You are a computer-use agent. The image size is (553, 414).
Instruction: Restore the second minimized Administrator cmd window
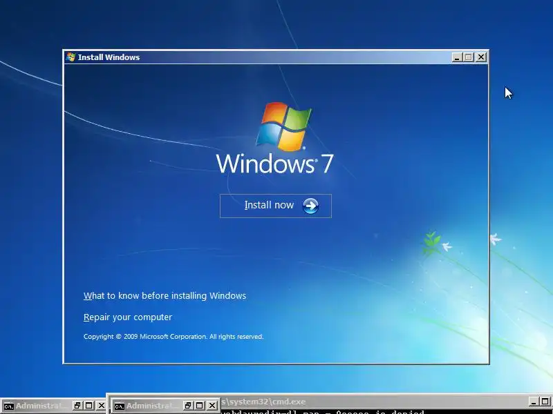coord(188,406)
